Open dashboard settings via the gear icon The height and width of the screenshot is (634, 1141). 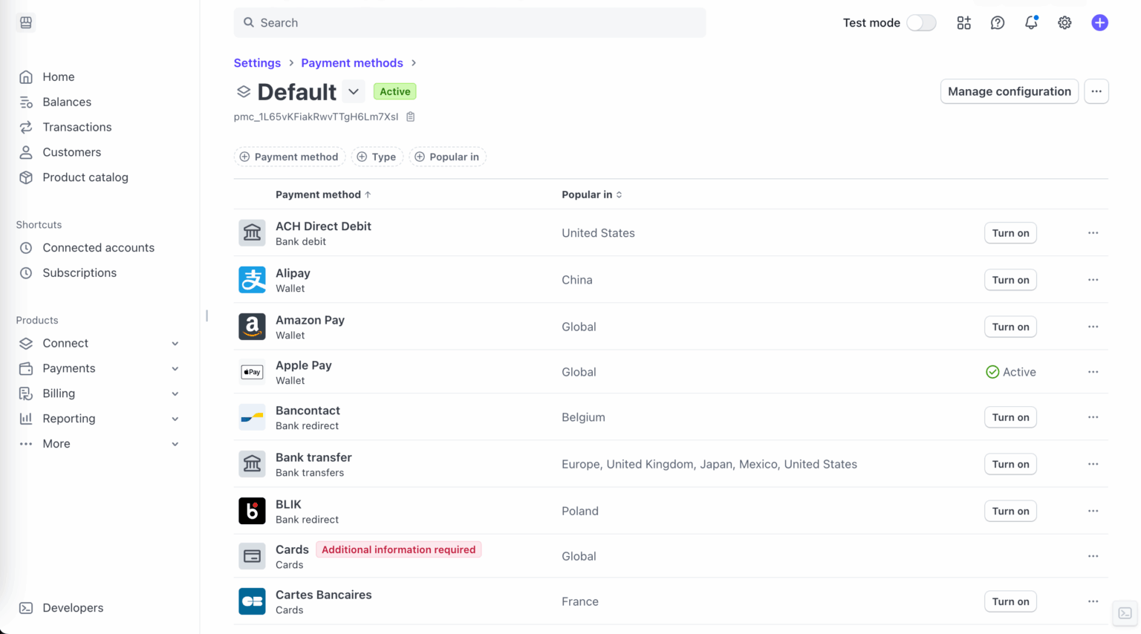(x=1064, y=23)
